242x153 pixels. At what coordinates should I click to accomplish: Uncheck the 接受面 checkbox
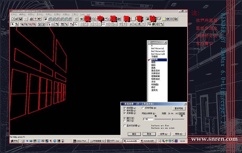pos(125,110)
